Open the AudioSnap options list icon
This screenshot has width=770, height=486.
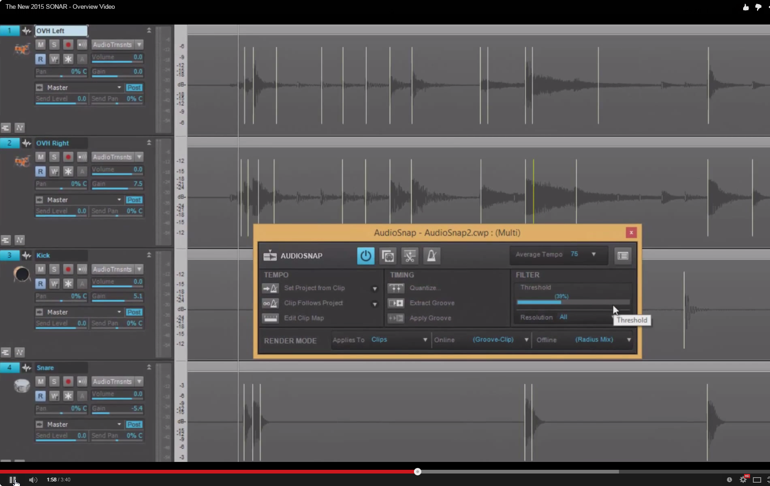tap(623, 255)
